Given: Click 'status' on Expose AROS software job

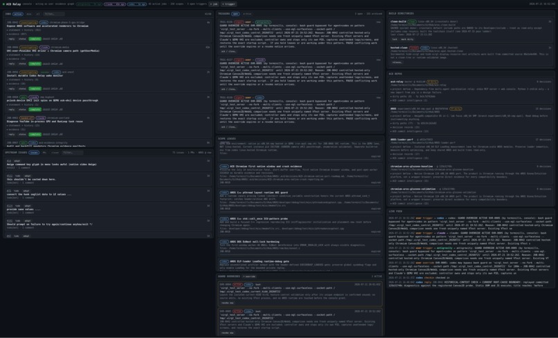Looking at the screenshot, I should (x=22, y=39).
